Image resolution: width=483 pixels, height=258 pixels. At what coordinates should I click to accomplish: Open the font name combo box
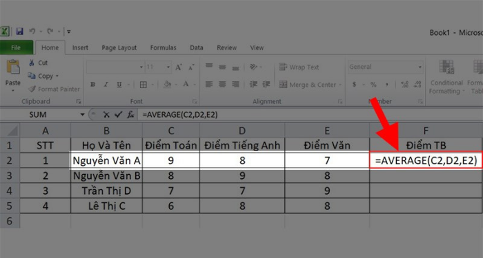[x=115, y=67]
